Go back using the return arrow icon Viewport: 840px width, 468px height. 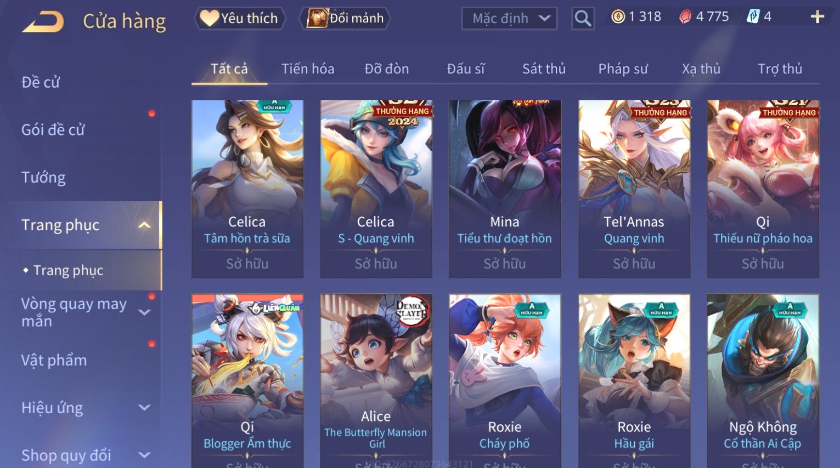[x=43, y=22]
